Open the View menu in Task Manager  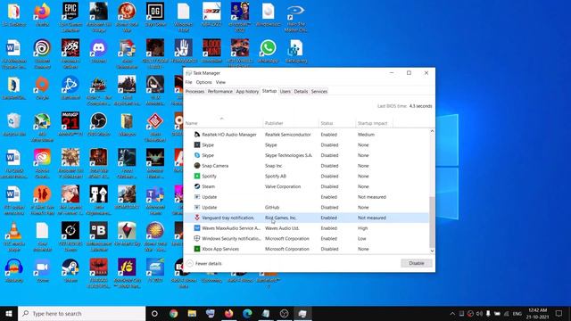pos(220,82)
